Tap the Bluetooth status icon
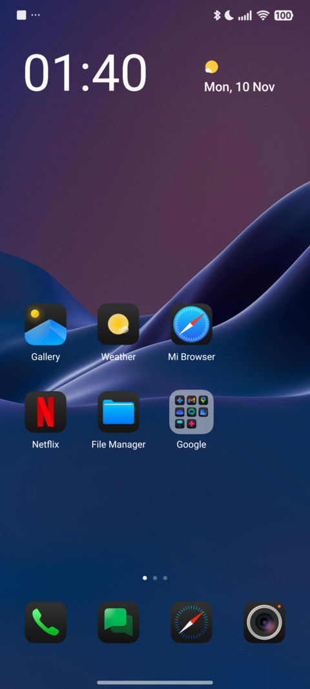 click(217, 15)
